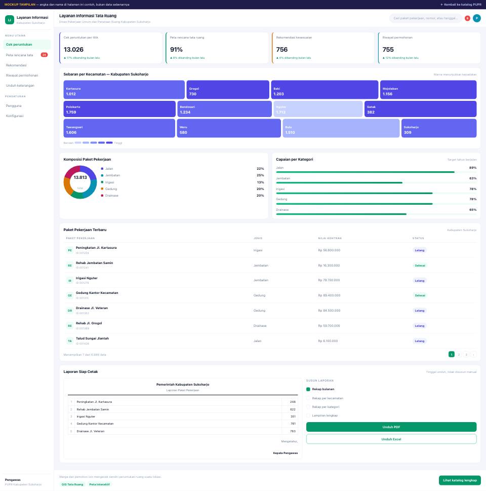The width and height of the screenshot is (486, 491).
Task: Click the Lelang status of Peningkatan Jl. Kartasura
Action: point(420,250)
